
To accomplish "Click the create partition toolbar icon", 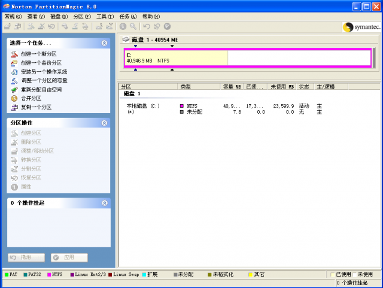I will pos(31,26).
